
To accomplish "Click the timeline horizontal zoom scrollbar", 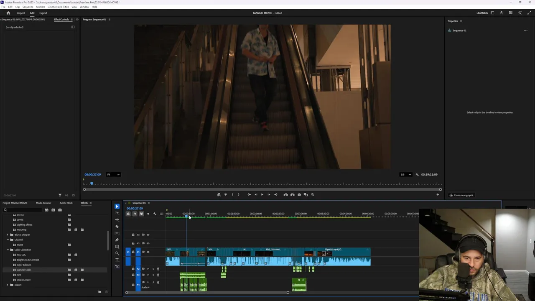I will click(x=207, y=292).
